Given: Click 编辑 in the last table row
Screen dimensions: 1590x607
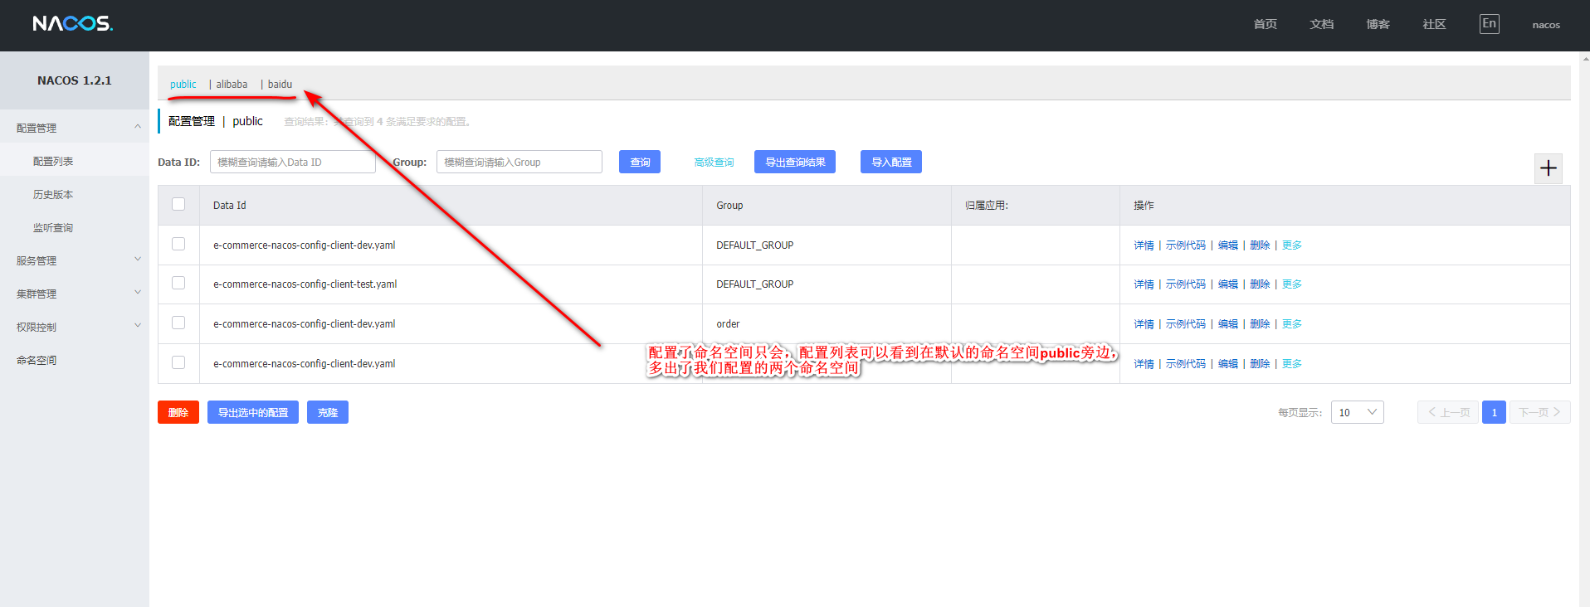Looking at the screenshot, I should (x=1228, y=363).
